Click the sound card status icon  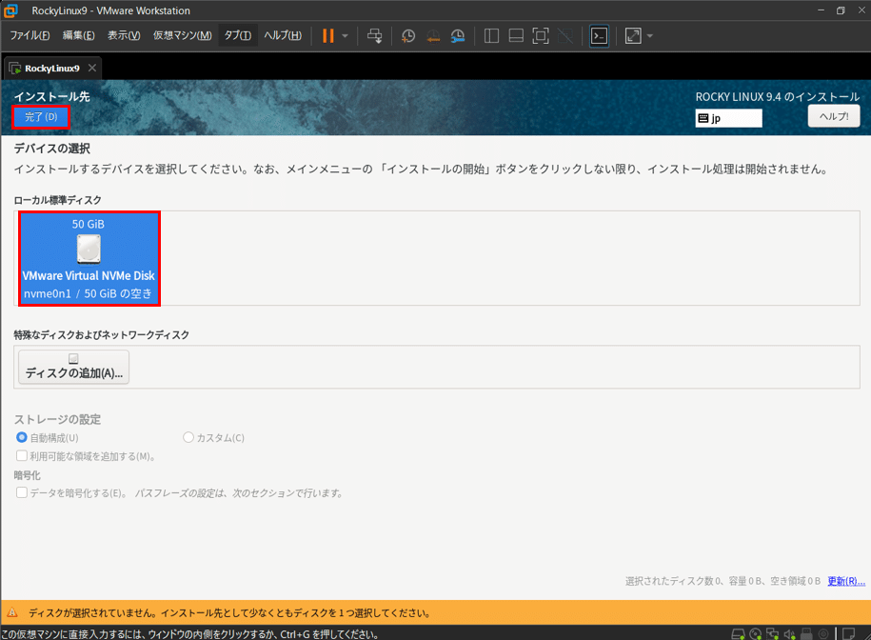pyautogui.click(x=789, y=634)
